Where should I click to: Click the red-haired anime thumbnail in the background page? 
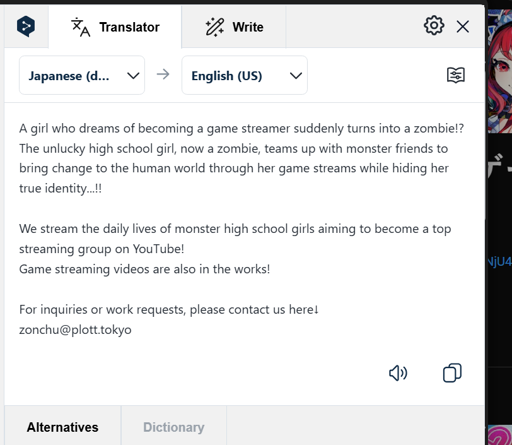click(x=499, y=71)
